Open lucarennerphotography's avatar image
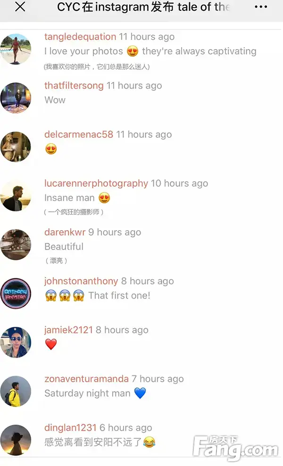Viewport: 283px width, 466px height. click(16, 196)
